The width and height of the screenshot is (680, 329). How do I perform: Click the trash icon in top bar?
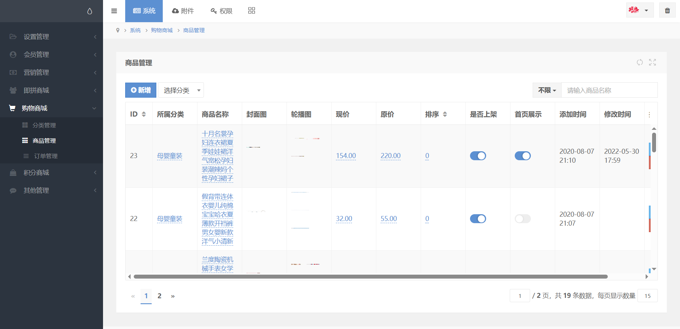[667, 10]
